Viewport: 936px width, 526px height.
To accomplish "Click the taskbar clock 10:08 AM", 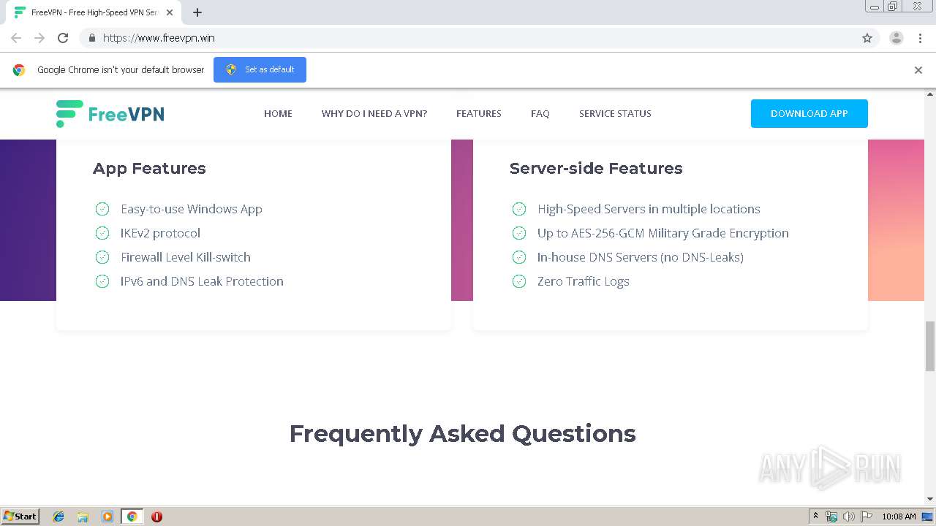I will tap(899, 517).
